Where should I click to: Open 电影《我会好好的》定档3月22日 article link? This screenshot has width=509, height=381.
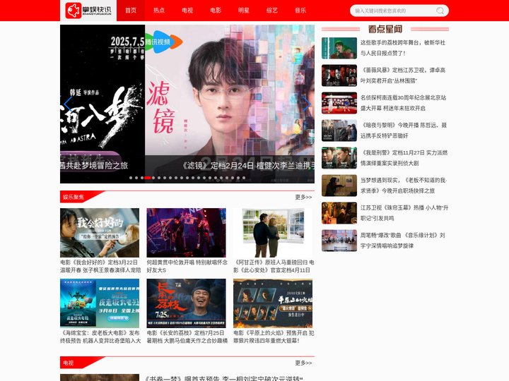(100, 266)
